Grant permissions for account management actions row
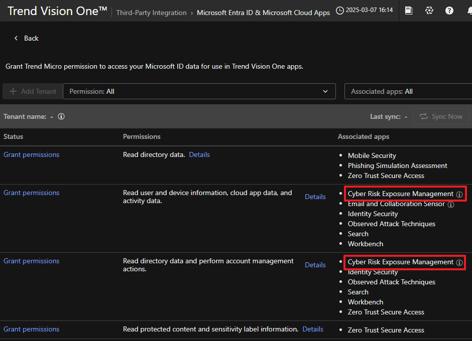This screenshot has height=341, width=472. click(31, 261)
